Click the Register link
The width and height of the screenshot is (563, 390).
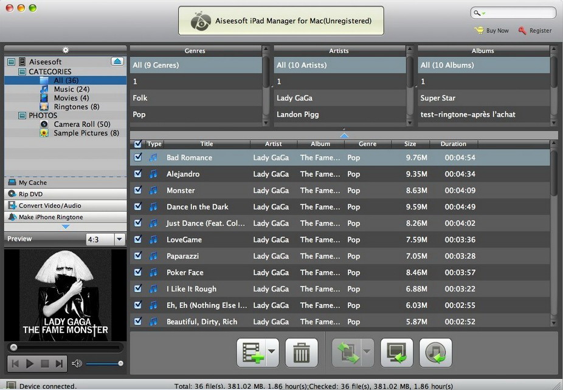coord(540,30)
